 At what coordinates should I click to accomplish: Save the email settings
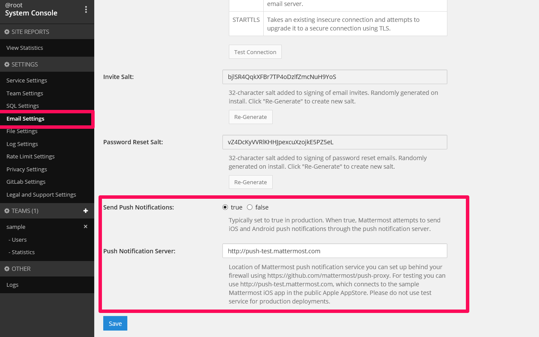[x=115, y=323]
